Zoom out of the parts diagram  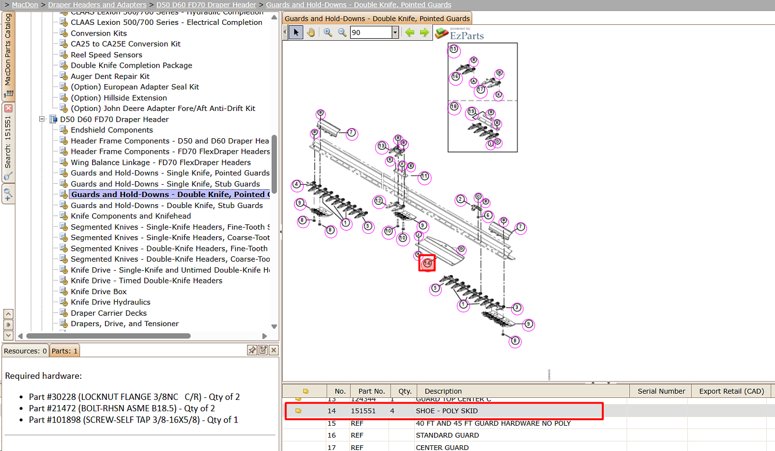[x=342, y=33]
